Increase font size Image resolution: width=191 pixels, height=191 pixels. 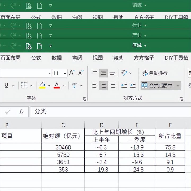(x=72, y=73)
